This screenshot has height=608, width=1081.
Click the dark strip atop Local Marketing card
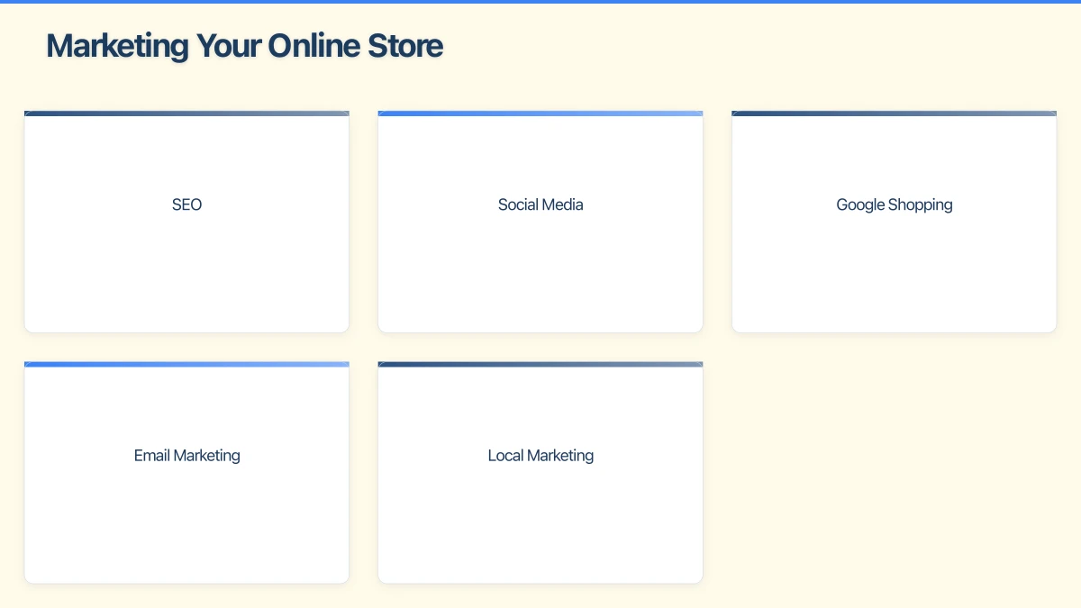(540, 364)
